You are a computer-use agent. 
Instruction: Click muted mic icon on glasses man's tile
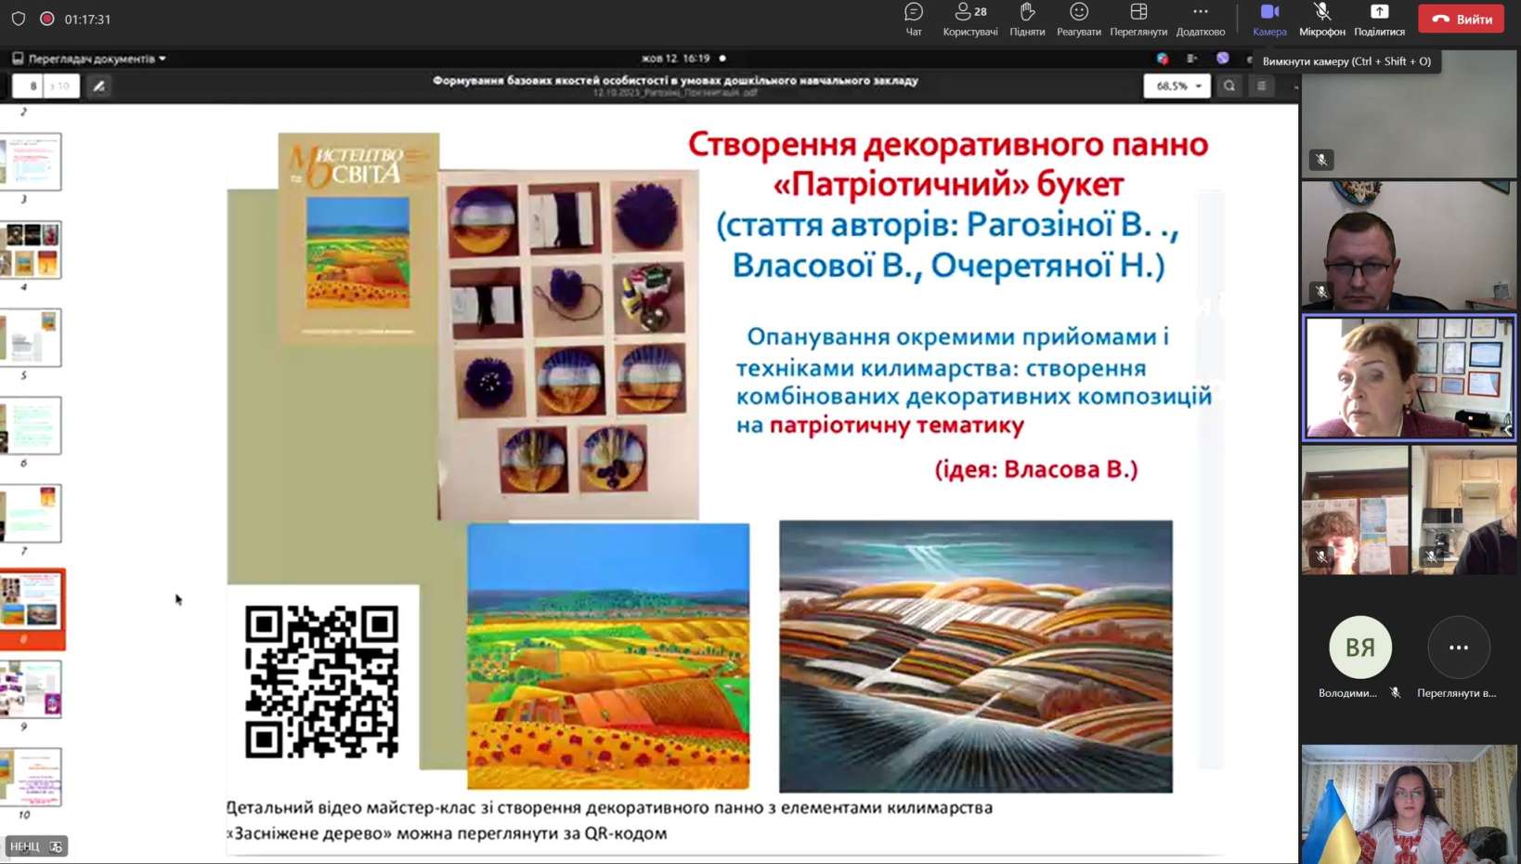[1321, 292]
